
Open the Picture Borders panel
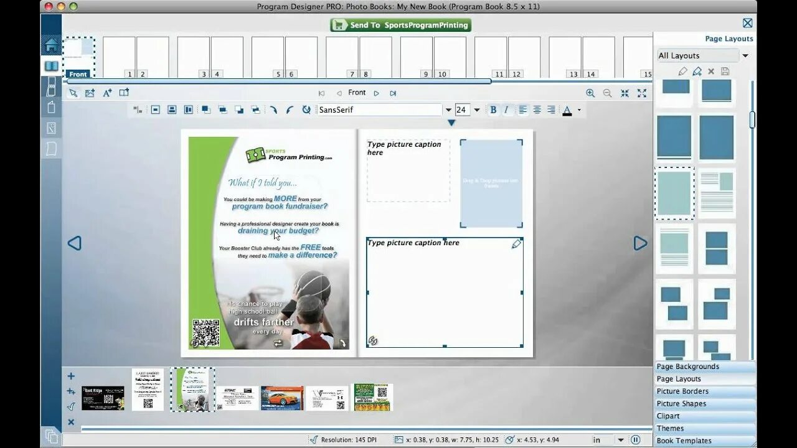point(704,391)
